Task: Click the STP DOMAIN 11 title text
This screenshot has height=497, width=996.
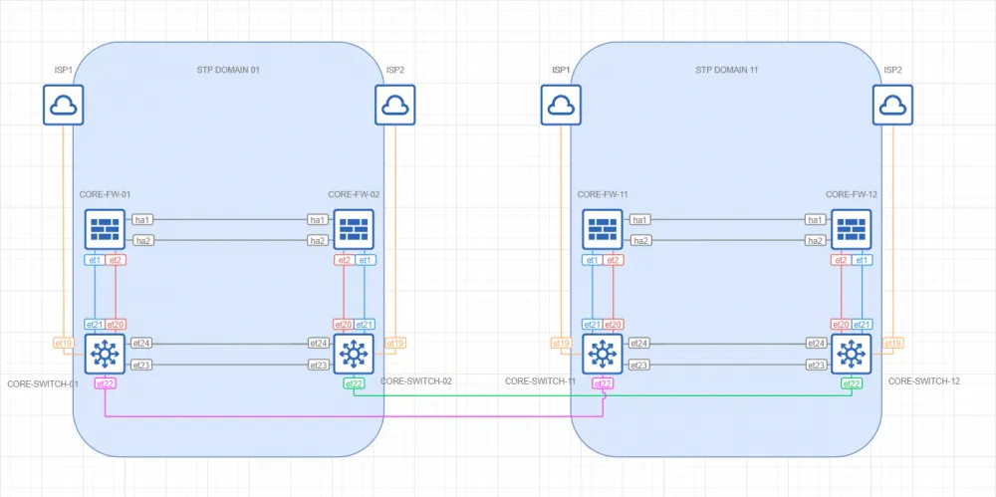Action: (727, 70)
